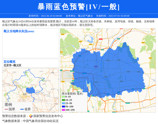Select the 100~250 magenta legend swatch

[x=63, y=110]
